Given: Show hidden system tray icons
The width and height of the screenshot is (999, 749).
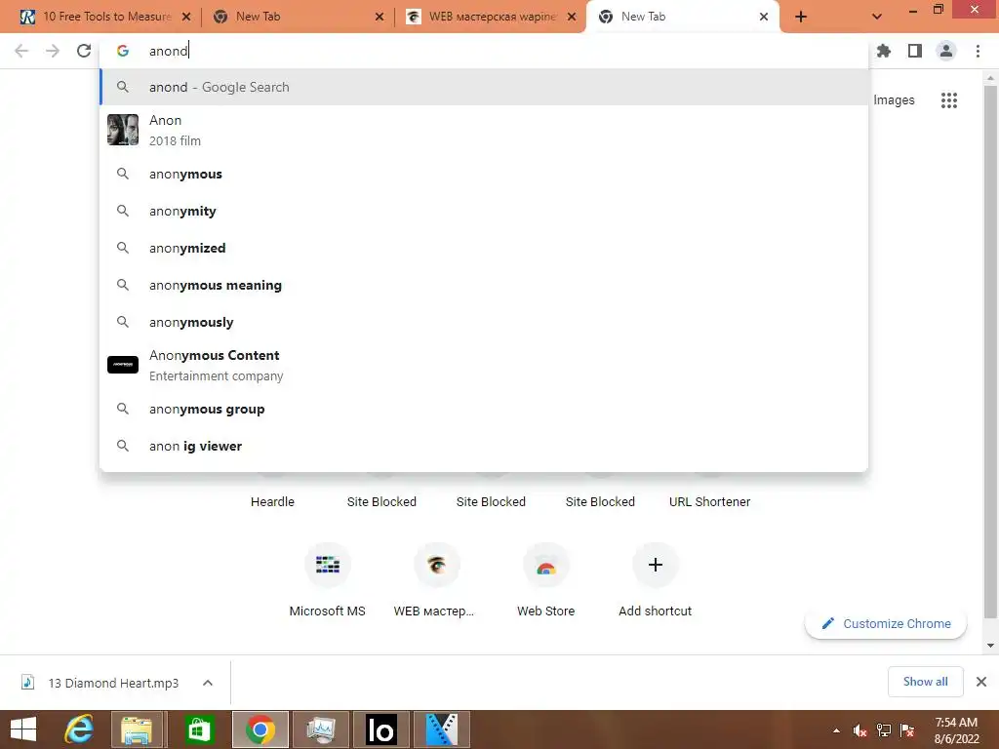Looking at the screenshot, I should tap(836, 730).
